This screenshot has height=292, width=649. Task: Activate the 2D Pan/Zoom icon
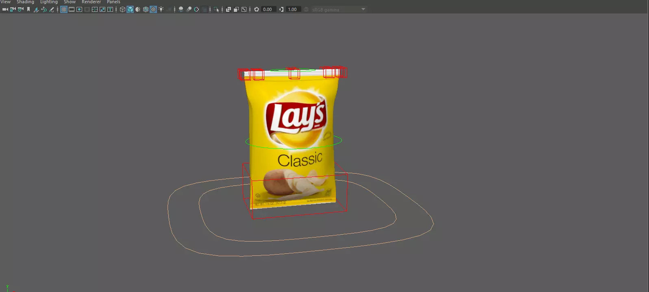[44, 9]
